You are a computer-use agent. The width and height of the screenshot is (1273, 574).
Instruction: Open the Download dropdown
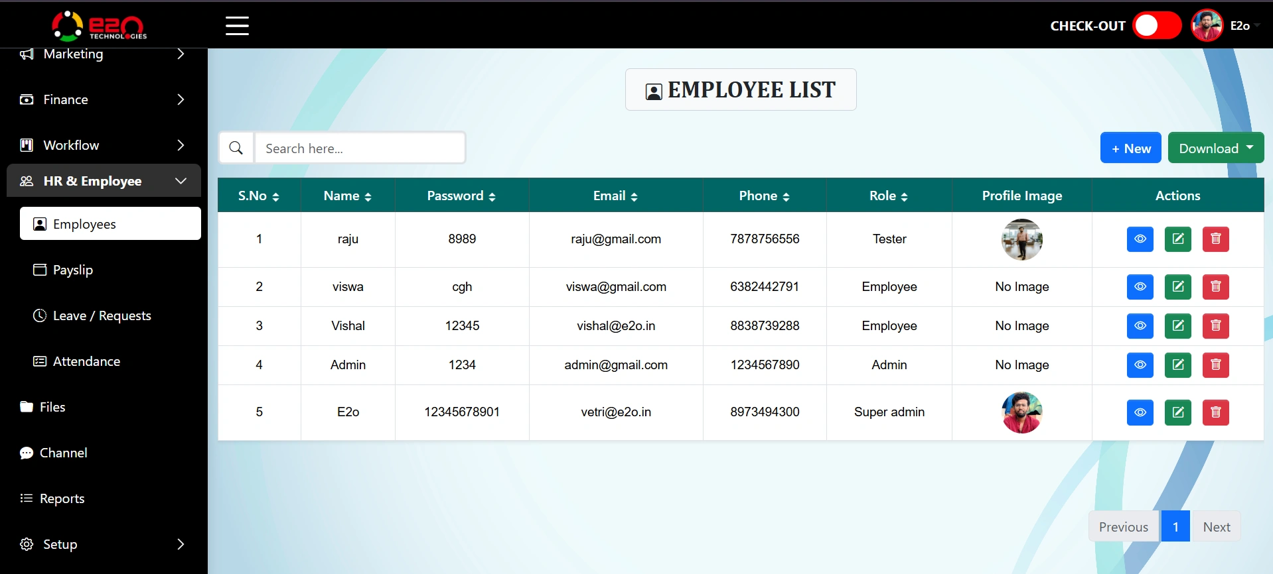[x=1215, y=148]
